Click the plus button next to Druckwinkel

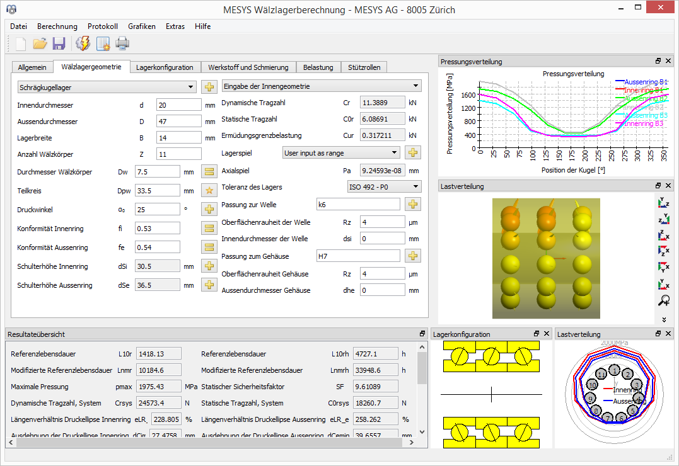[209, 209]
